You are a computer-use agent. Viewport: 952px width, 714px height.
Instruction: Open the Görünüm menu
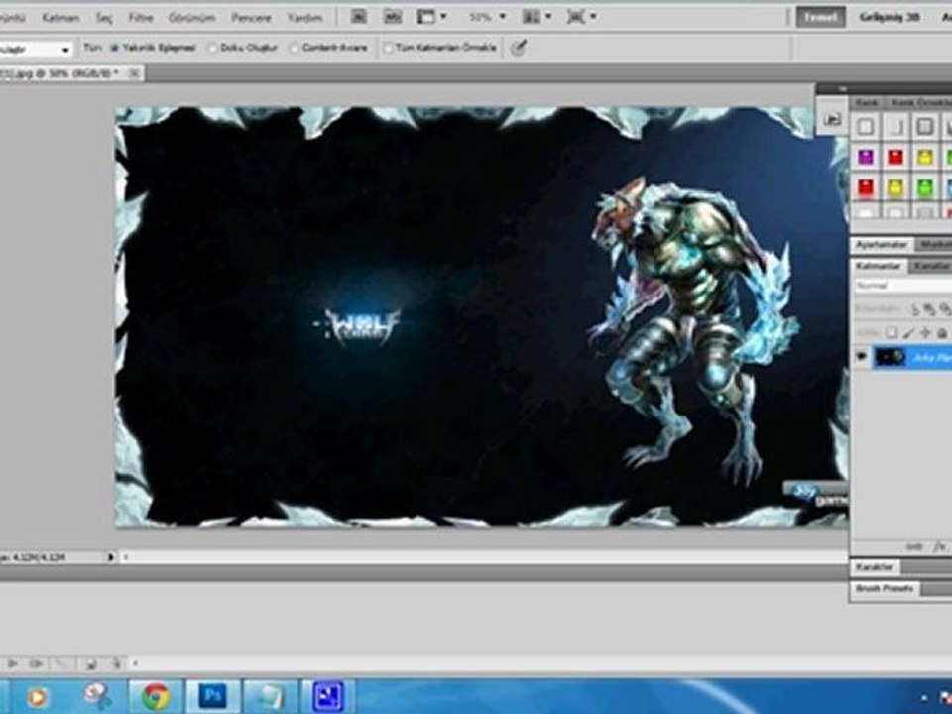click(x=191, y=18)
